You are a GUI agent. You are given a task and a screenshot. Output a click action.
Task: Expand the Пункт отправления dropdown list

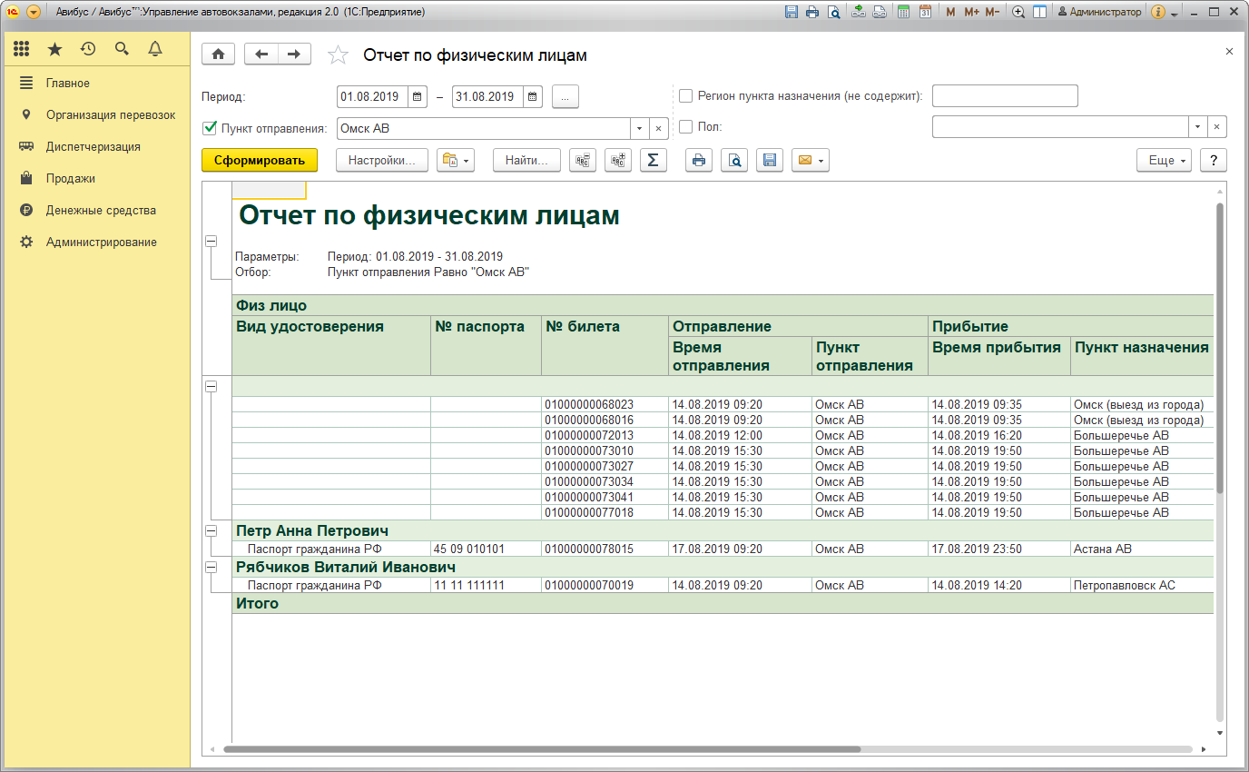click(x=639, y=128)
